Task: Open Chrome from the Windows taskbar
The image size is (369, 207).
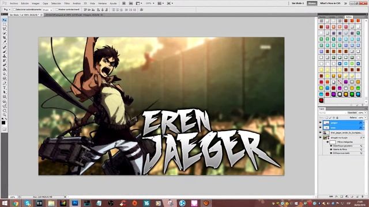Action: click(x=16, y=203)
